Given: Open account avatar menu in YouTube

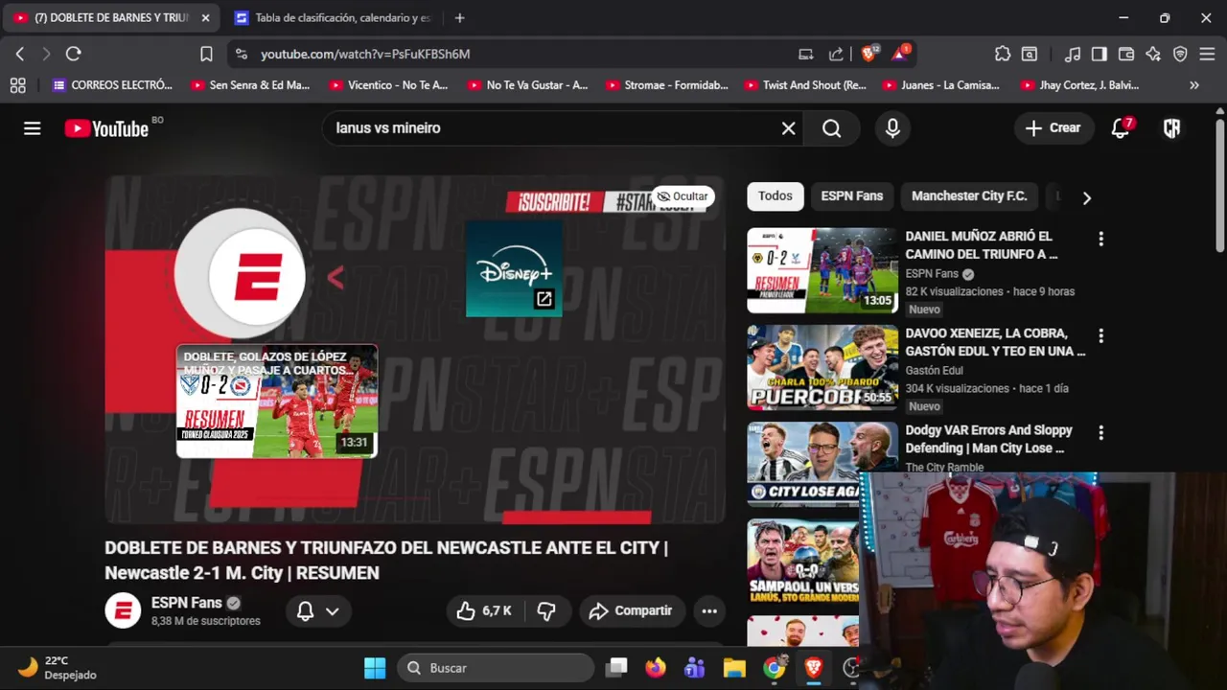Looking at the screenshot, I should tap(1171, 128).
